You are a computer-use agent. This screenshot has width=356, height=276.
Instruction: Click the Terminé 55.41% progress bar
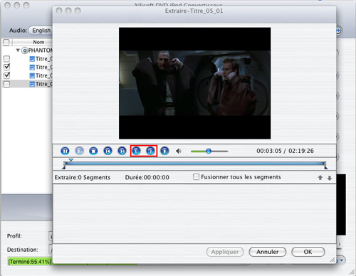[30, 262]
